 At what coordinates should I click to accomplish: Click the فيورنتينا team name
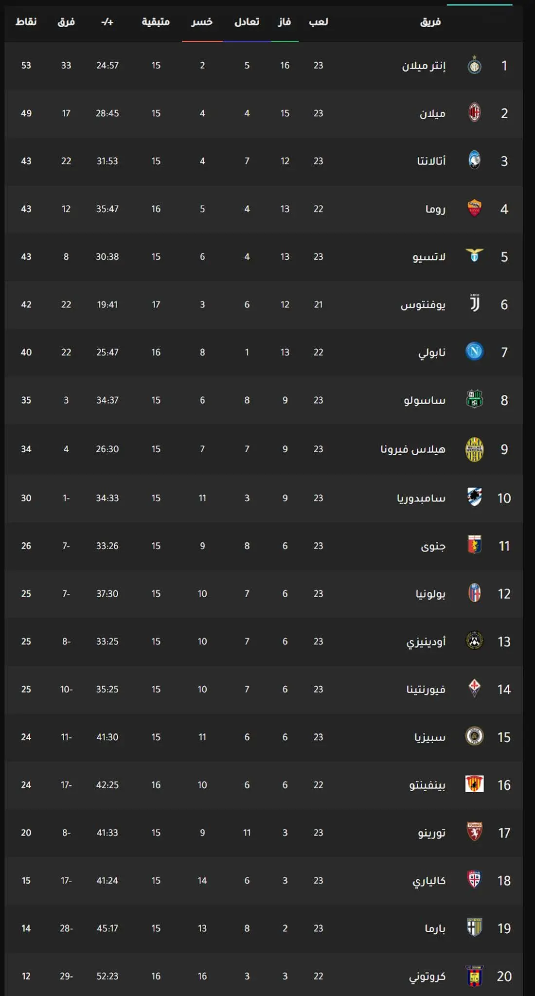coord(426,689)
